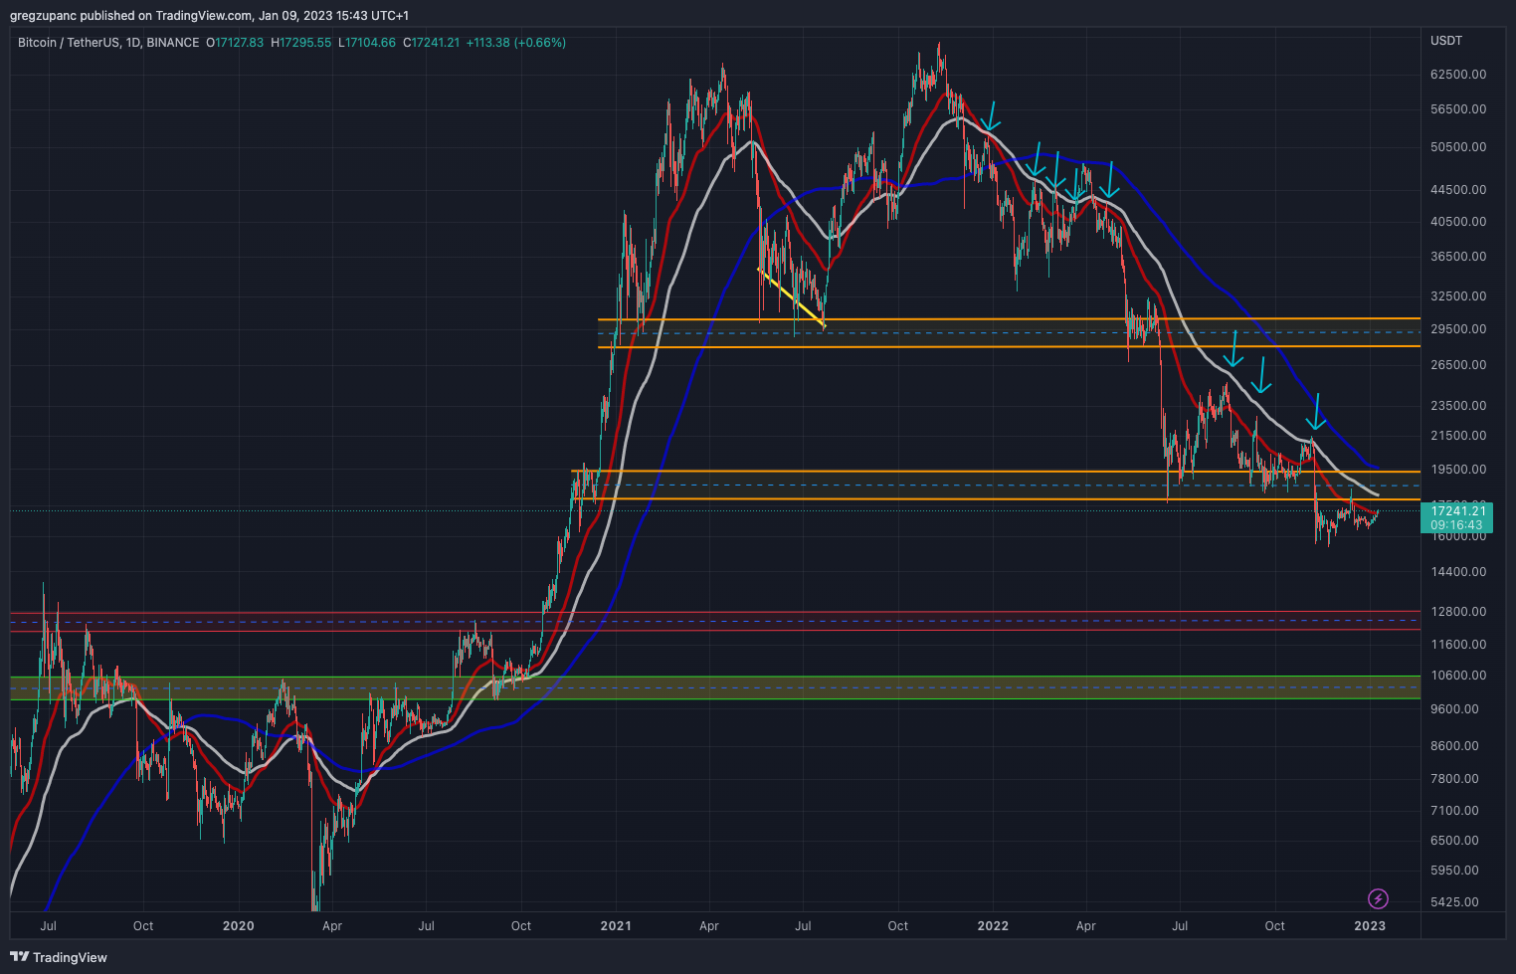Open the Bitcoin / TetherUS symbol title

(x=66, y=43)
